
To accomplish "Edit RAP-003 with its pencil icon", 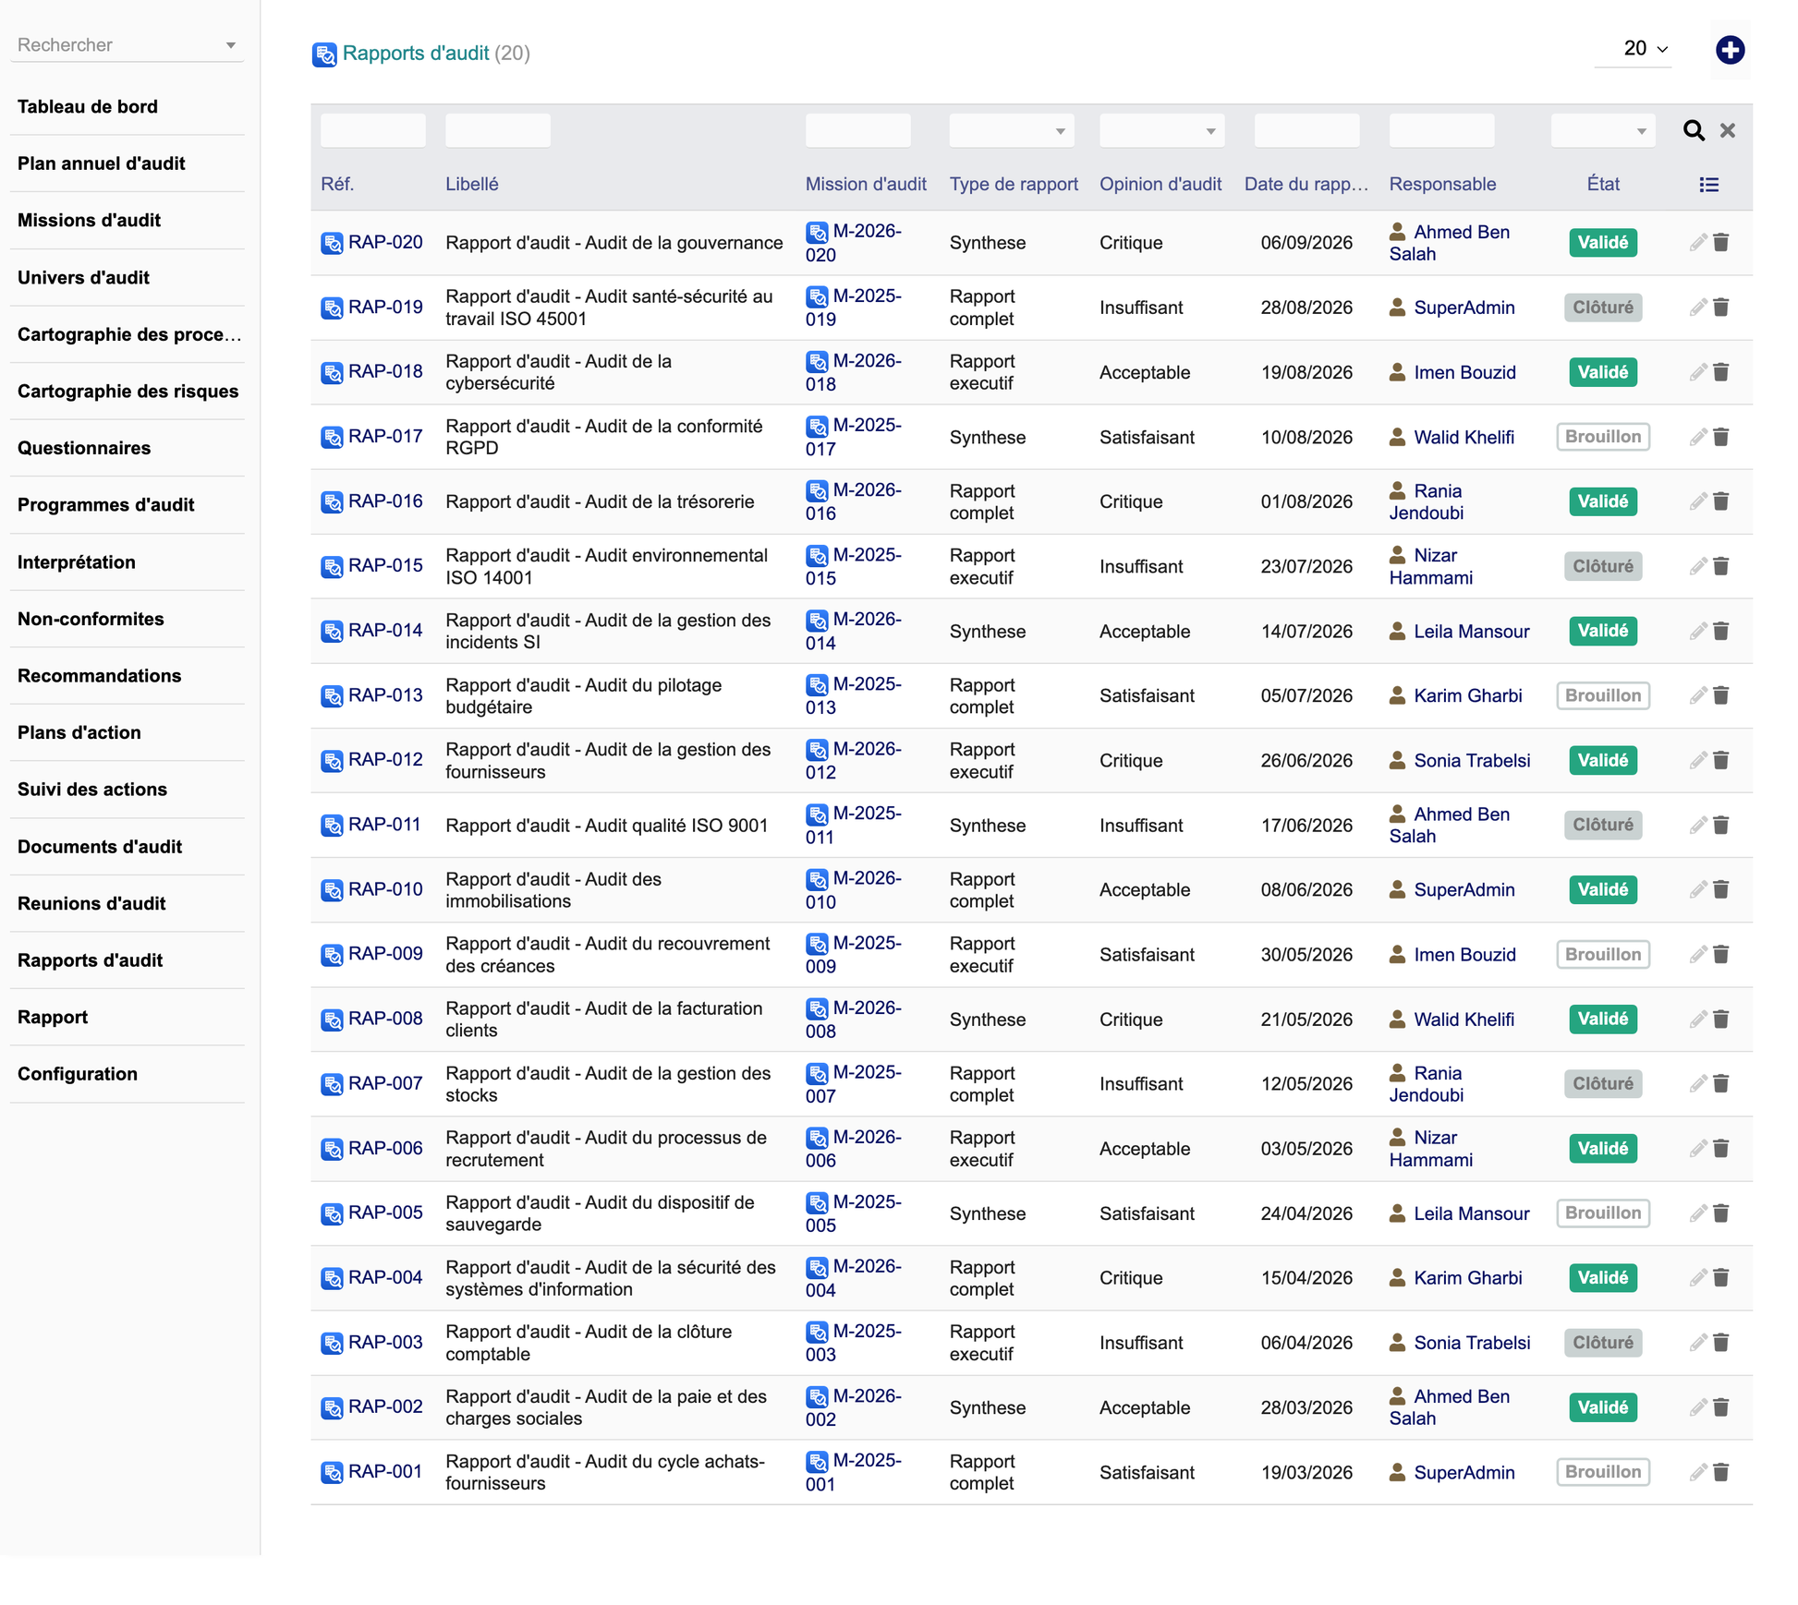I will coord(1697,1342).
